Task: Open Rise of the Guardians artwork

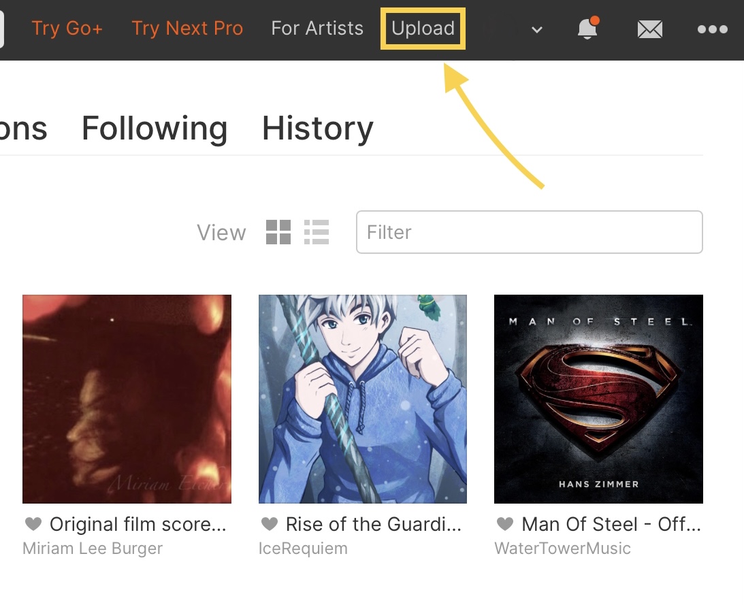Action: click(x=363, y=399)
